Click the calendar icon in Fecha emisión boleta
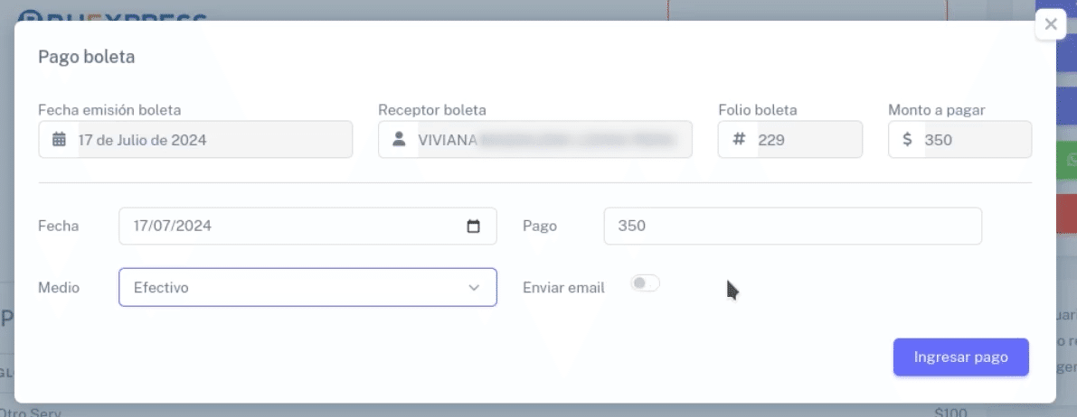This screenshot has height=417, width=1077. point(59,140)
